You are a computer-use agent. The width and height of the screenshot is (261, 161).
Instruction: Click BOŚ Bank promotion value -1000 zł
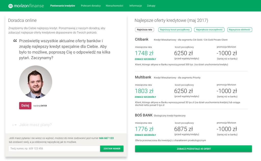(227, 129)
